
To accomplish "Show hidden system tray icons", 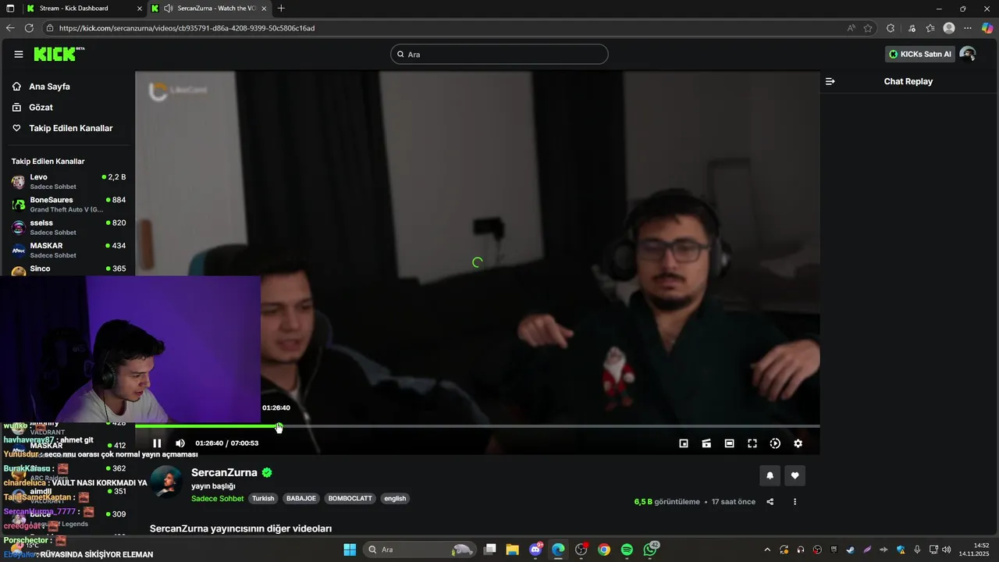I will point(767,550).
